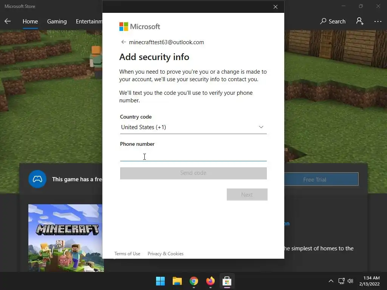
Task: Open the volume speaker tray icon
Action: click(x=350, y=281)
